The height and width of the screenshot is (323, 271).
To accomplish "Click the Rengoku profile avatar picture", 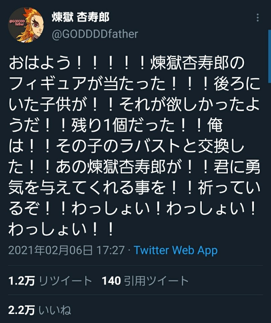I will coord(26,25).
